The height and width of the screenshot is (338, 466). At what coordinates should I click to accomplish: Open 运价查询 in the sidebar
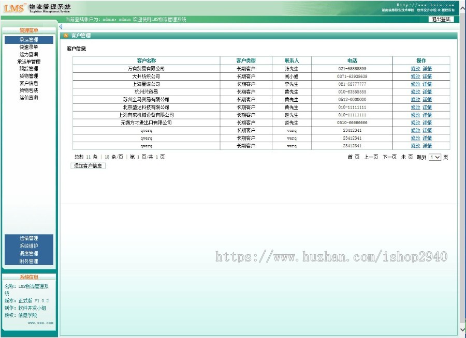tap(29, 98)
